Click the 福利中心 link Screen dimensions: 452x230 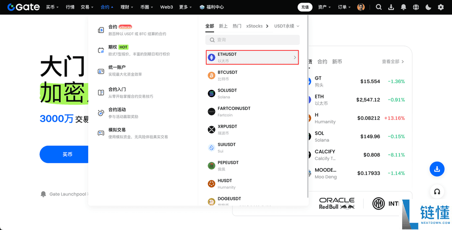pyautogui.click(x=215, y=7)
